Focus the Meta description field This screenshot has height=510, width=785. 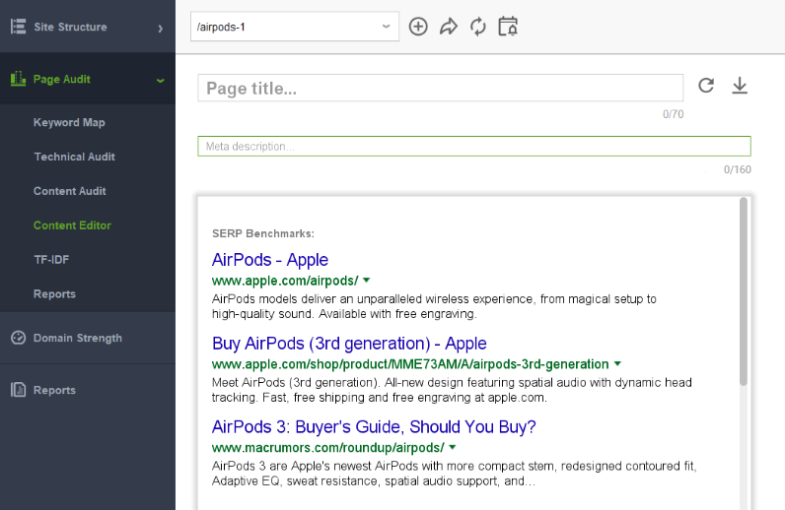click(x=474, y=146)
